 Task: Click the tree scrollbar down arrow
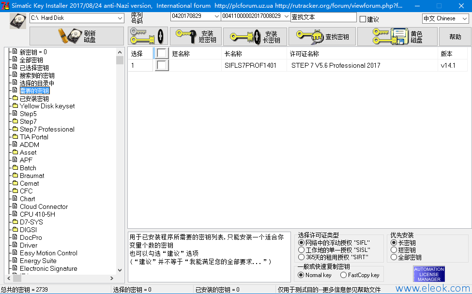pos(120,270)
